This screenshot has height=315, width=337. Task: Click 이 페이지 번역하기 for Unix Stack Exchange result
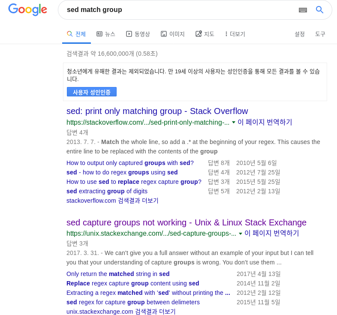[272, 233]
